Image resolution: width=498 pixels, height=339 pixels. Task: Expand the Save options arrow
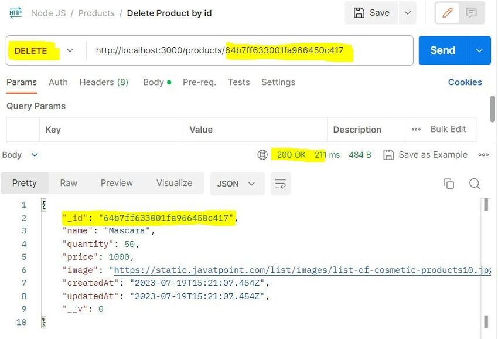407,13
